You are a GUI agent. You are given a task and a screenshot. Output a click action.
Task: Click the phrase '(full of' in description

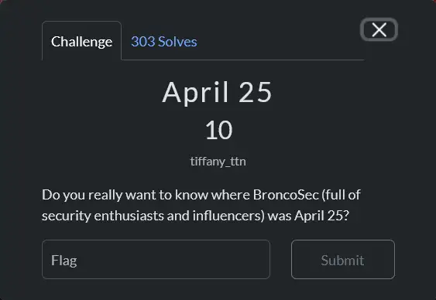point(342,195)
